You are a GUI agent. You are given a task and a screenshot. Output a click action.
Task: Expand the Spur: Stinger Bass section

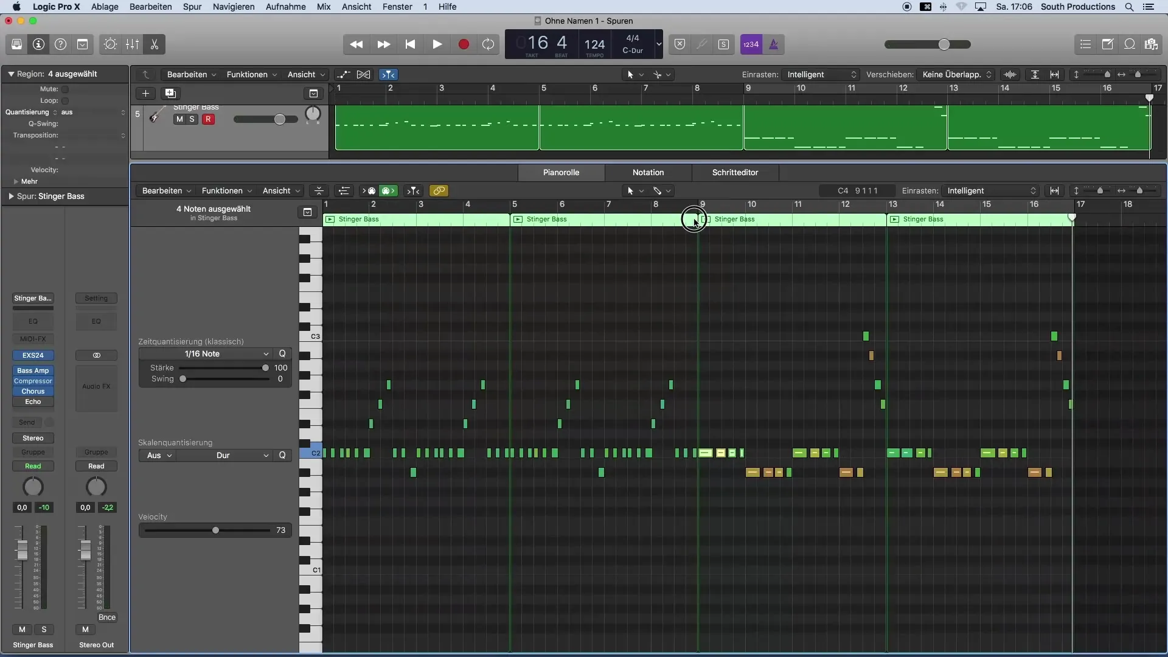[x=12, y=196]
